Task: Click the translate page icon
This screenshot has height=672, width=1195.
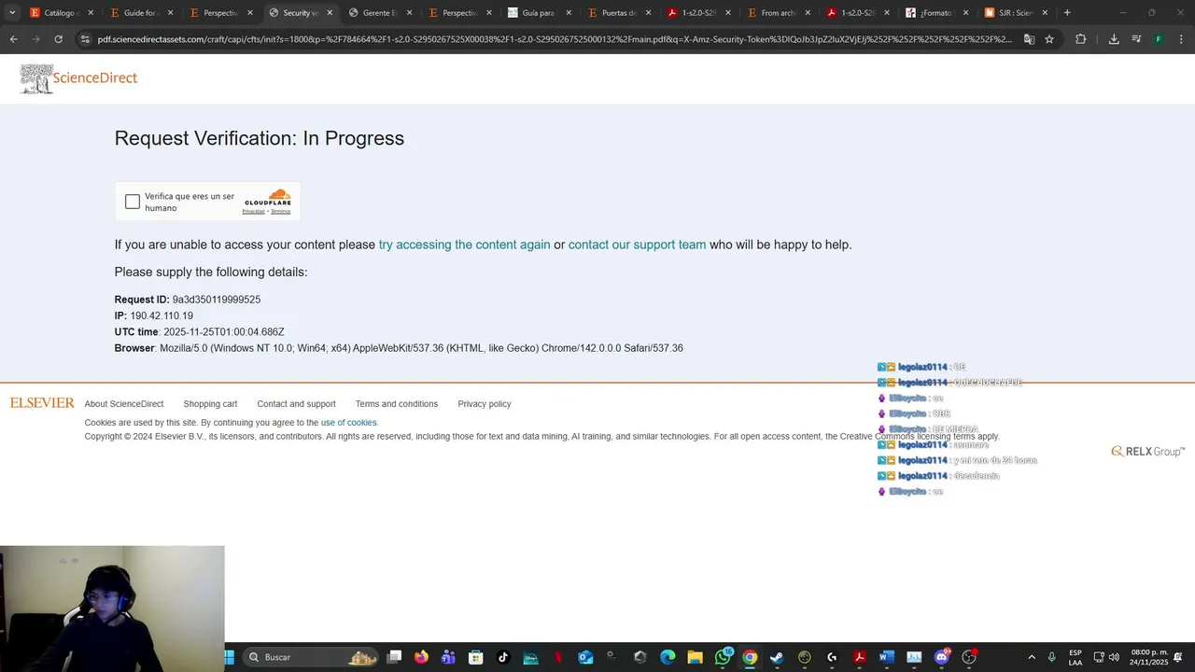Action: click(x=1029, y=39)
